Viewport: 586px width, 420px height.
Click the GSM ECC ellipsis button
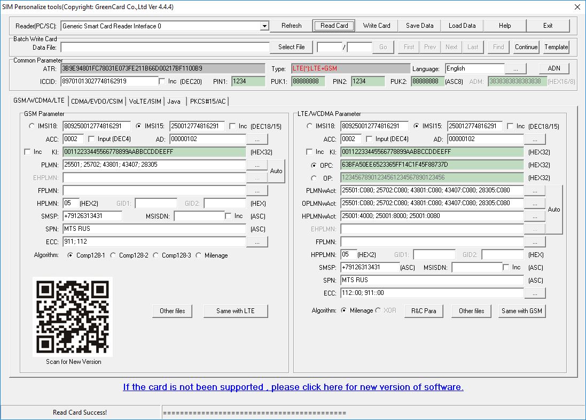click(x=257, y=242)
